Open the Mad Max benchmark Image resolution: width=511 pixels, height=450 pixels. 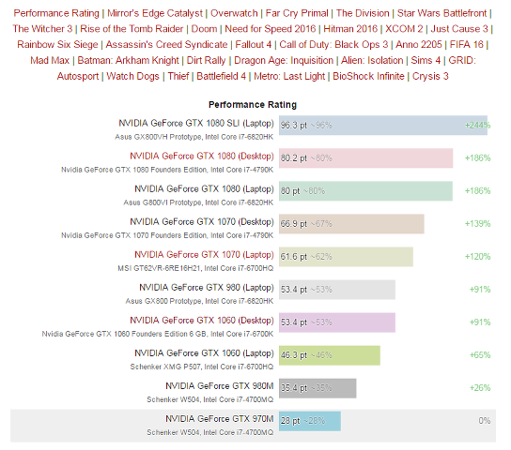(x=50, y=61)
